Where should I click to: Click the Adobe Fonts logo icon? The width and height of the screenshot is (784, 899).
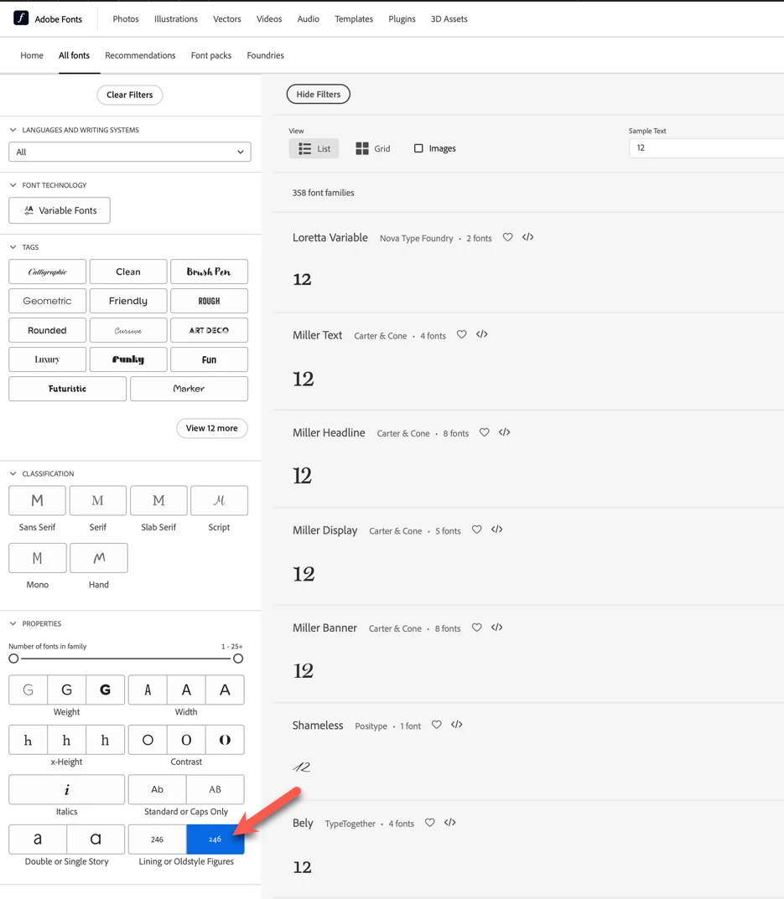(21, 18)
